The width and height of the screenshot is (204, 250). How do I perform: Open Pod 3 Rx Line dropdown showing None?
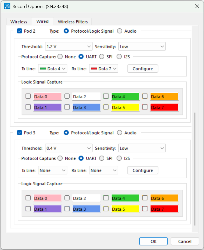104,170
